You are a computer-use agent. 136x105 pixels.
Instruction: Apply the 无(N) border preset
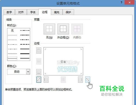(x=49, y=29)
